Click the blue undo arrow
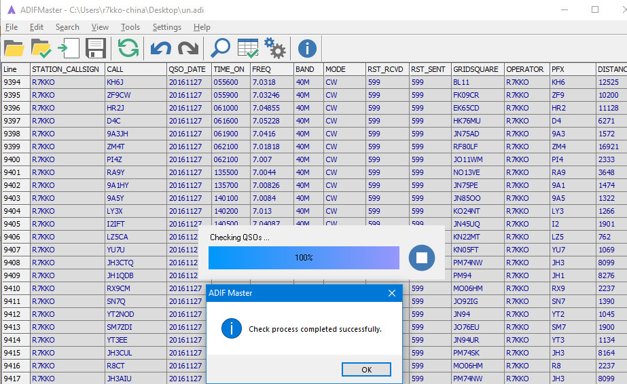 161,48
